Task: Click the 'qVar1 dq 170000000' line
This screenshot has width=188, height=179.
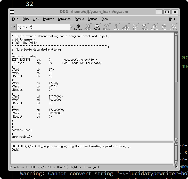Action: pos(38,110)
